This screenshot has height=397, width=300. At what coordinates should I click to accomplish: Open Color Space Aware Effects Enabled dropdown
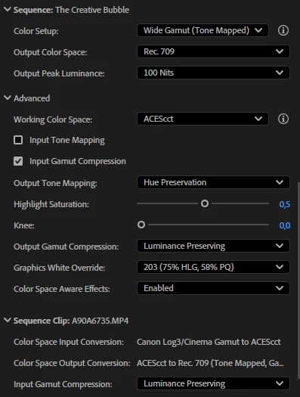213,288
